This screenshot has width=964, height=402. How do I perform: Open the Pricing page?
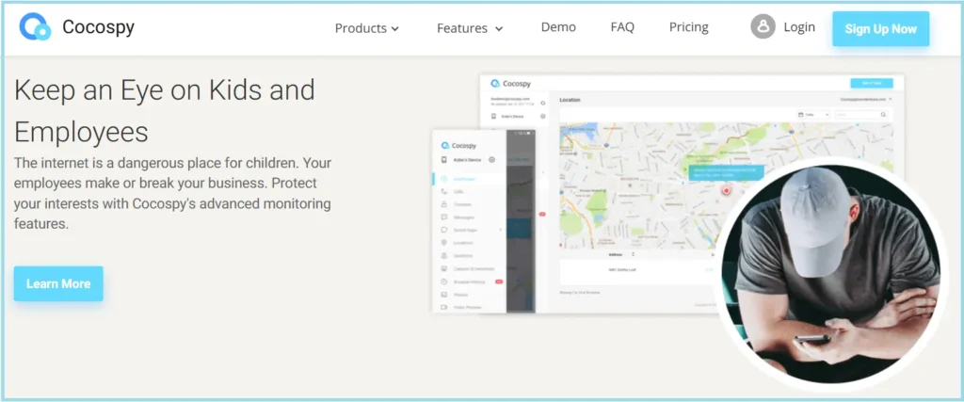pyautogui.click(x=688, y=27)
